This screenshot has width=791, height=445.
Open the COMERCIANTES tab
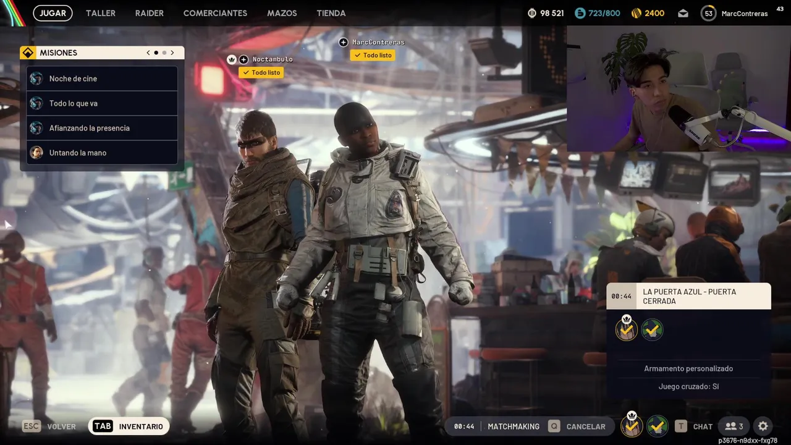click(x=215, y=13)
